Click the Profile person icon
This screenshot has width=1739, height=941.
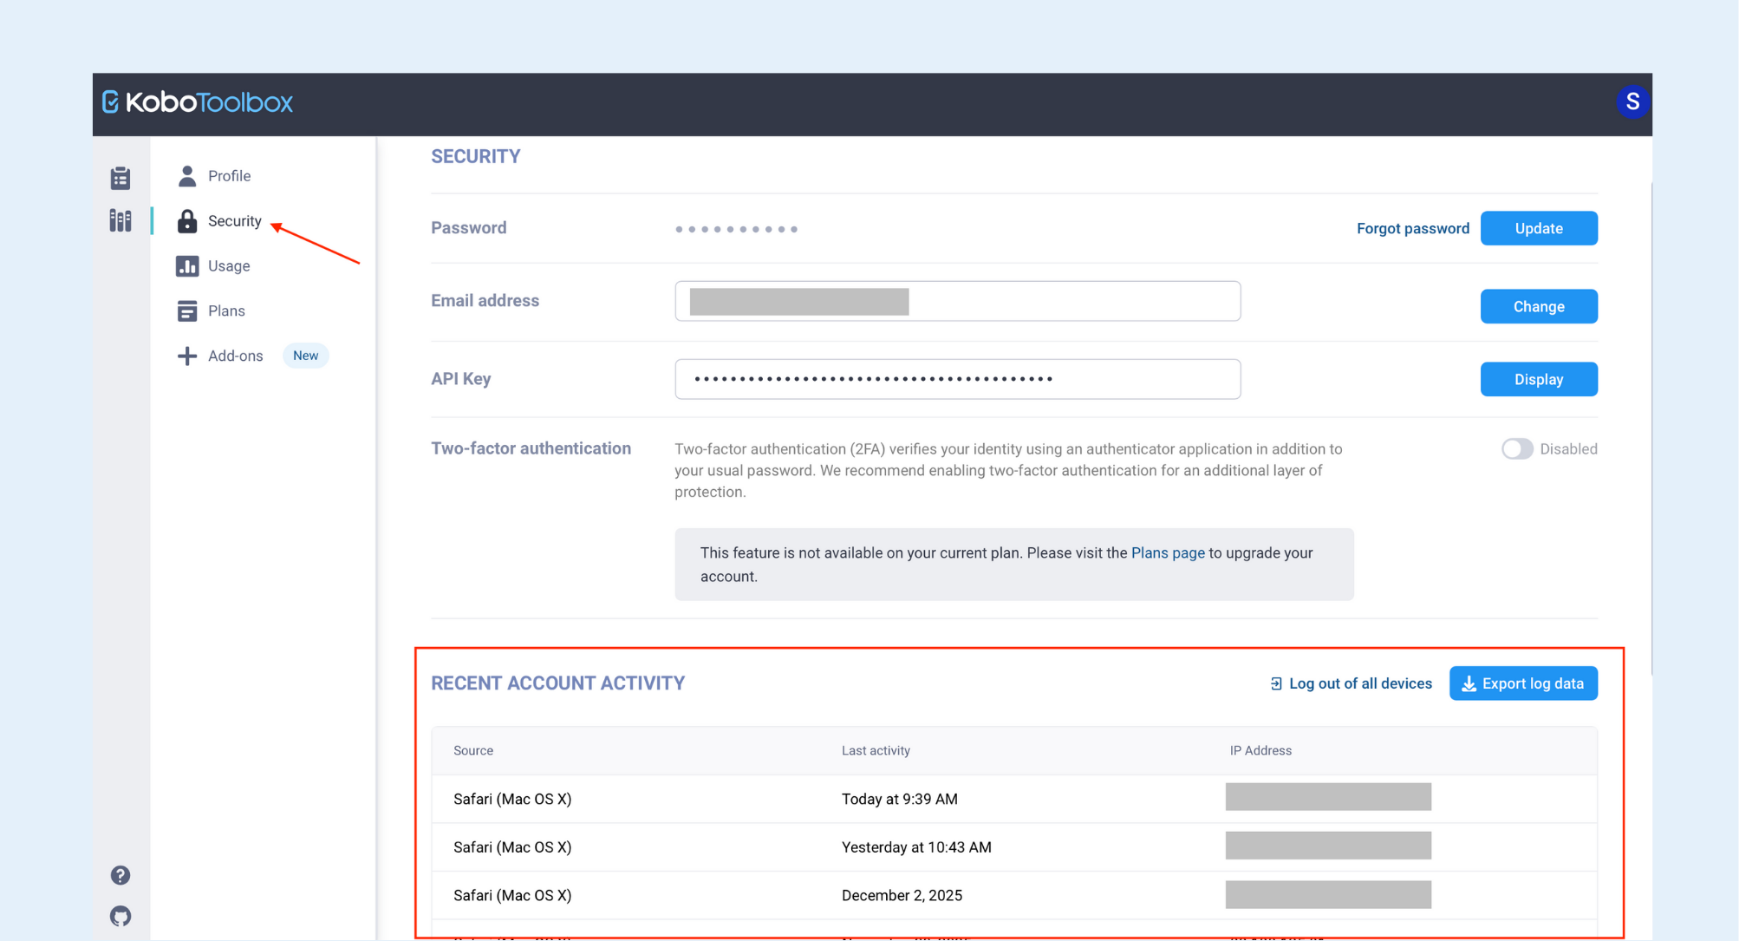(187, 176)
